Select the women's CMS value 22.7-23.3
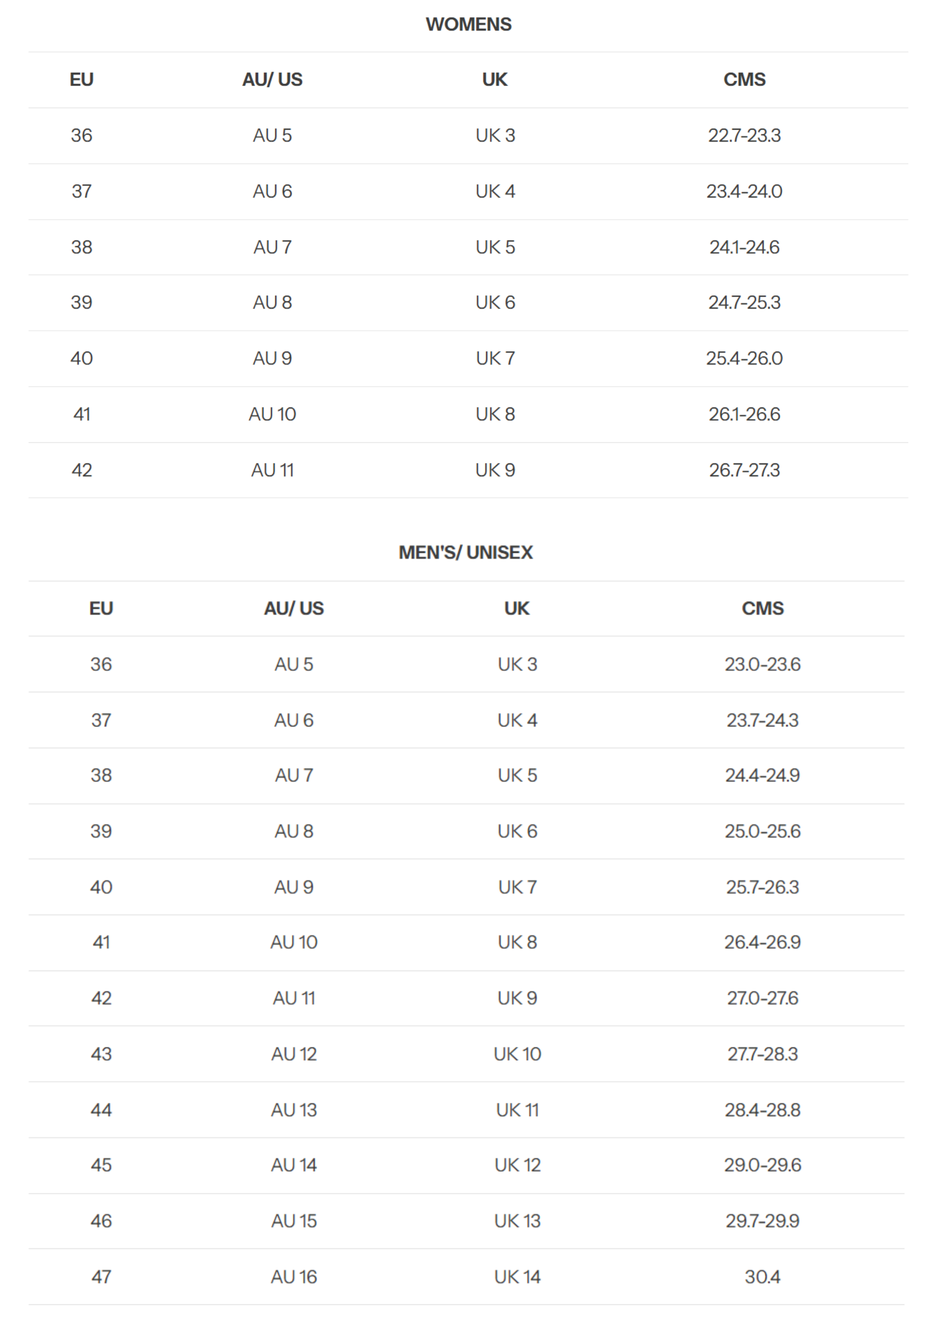934x1327 pixels. (744, 135)
